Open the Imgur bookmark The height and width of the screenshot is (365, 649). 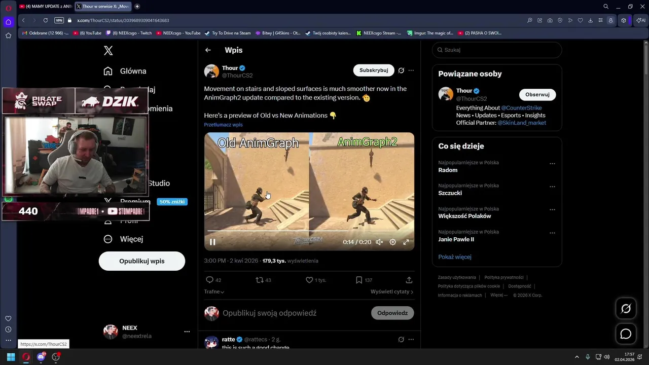tap(429, 33)
